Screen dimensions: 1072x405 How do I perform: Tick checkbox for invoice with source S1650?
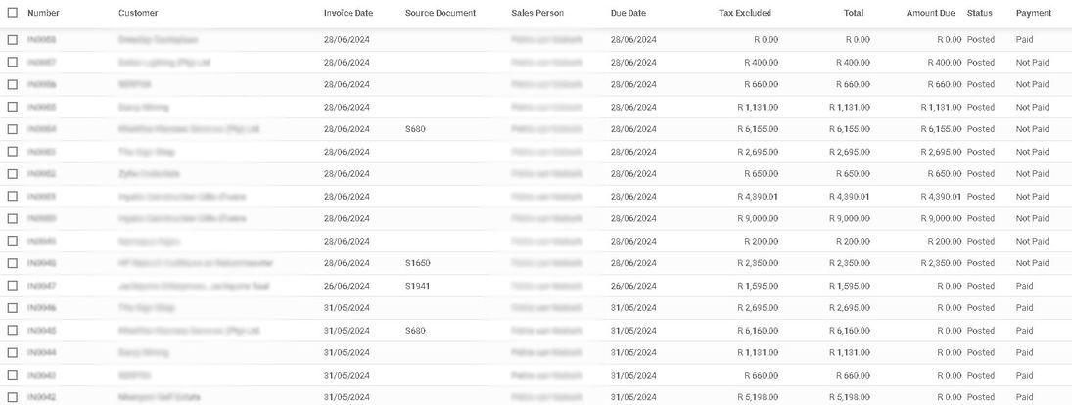click(13, 263)
